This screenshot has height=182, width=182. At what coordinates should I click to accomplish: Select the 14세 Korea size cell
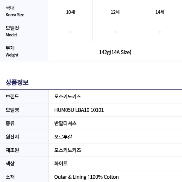tap(160, 12)
